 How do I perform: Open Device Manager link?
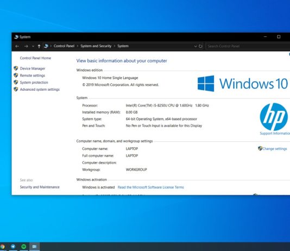[33, 68]
